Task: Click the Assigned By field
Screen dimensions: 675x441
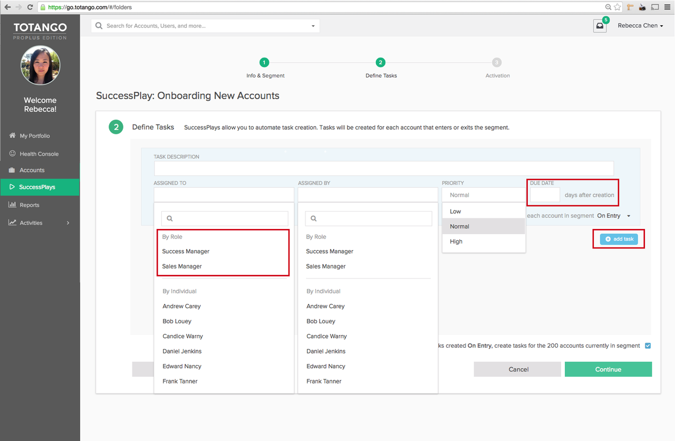Action: click(x=368, y=195)
